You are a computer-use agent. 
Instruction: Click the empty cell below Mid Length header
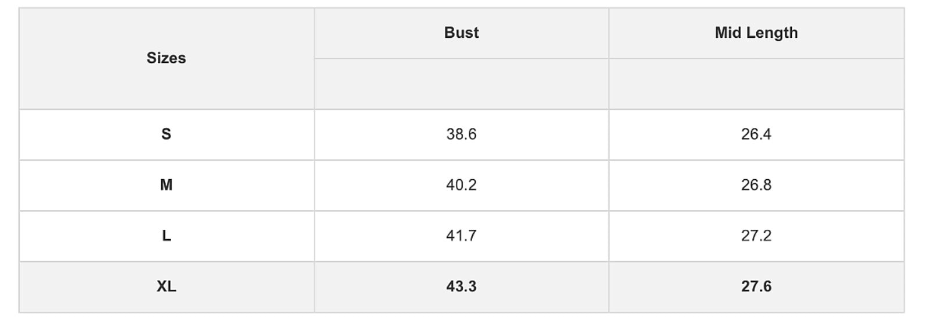pyautogui.click(x=756, y=84)
